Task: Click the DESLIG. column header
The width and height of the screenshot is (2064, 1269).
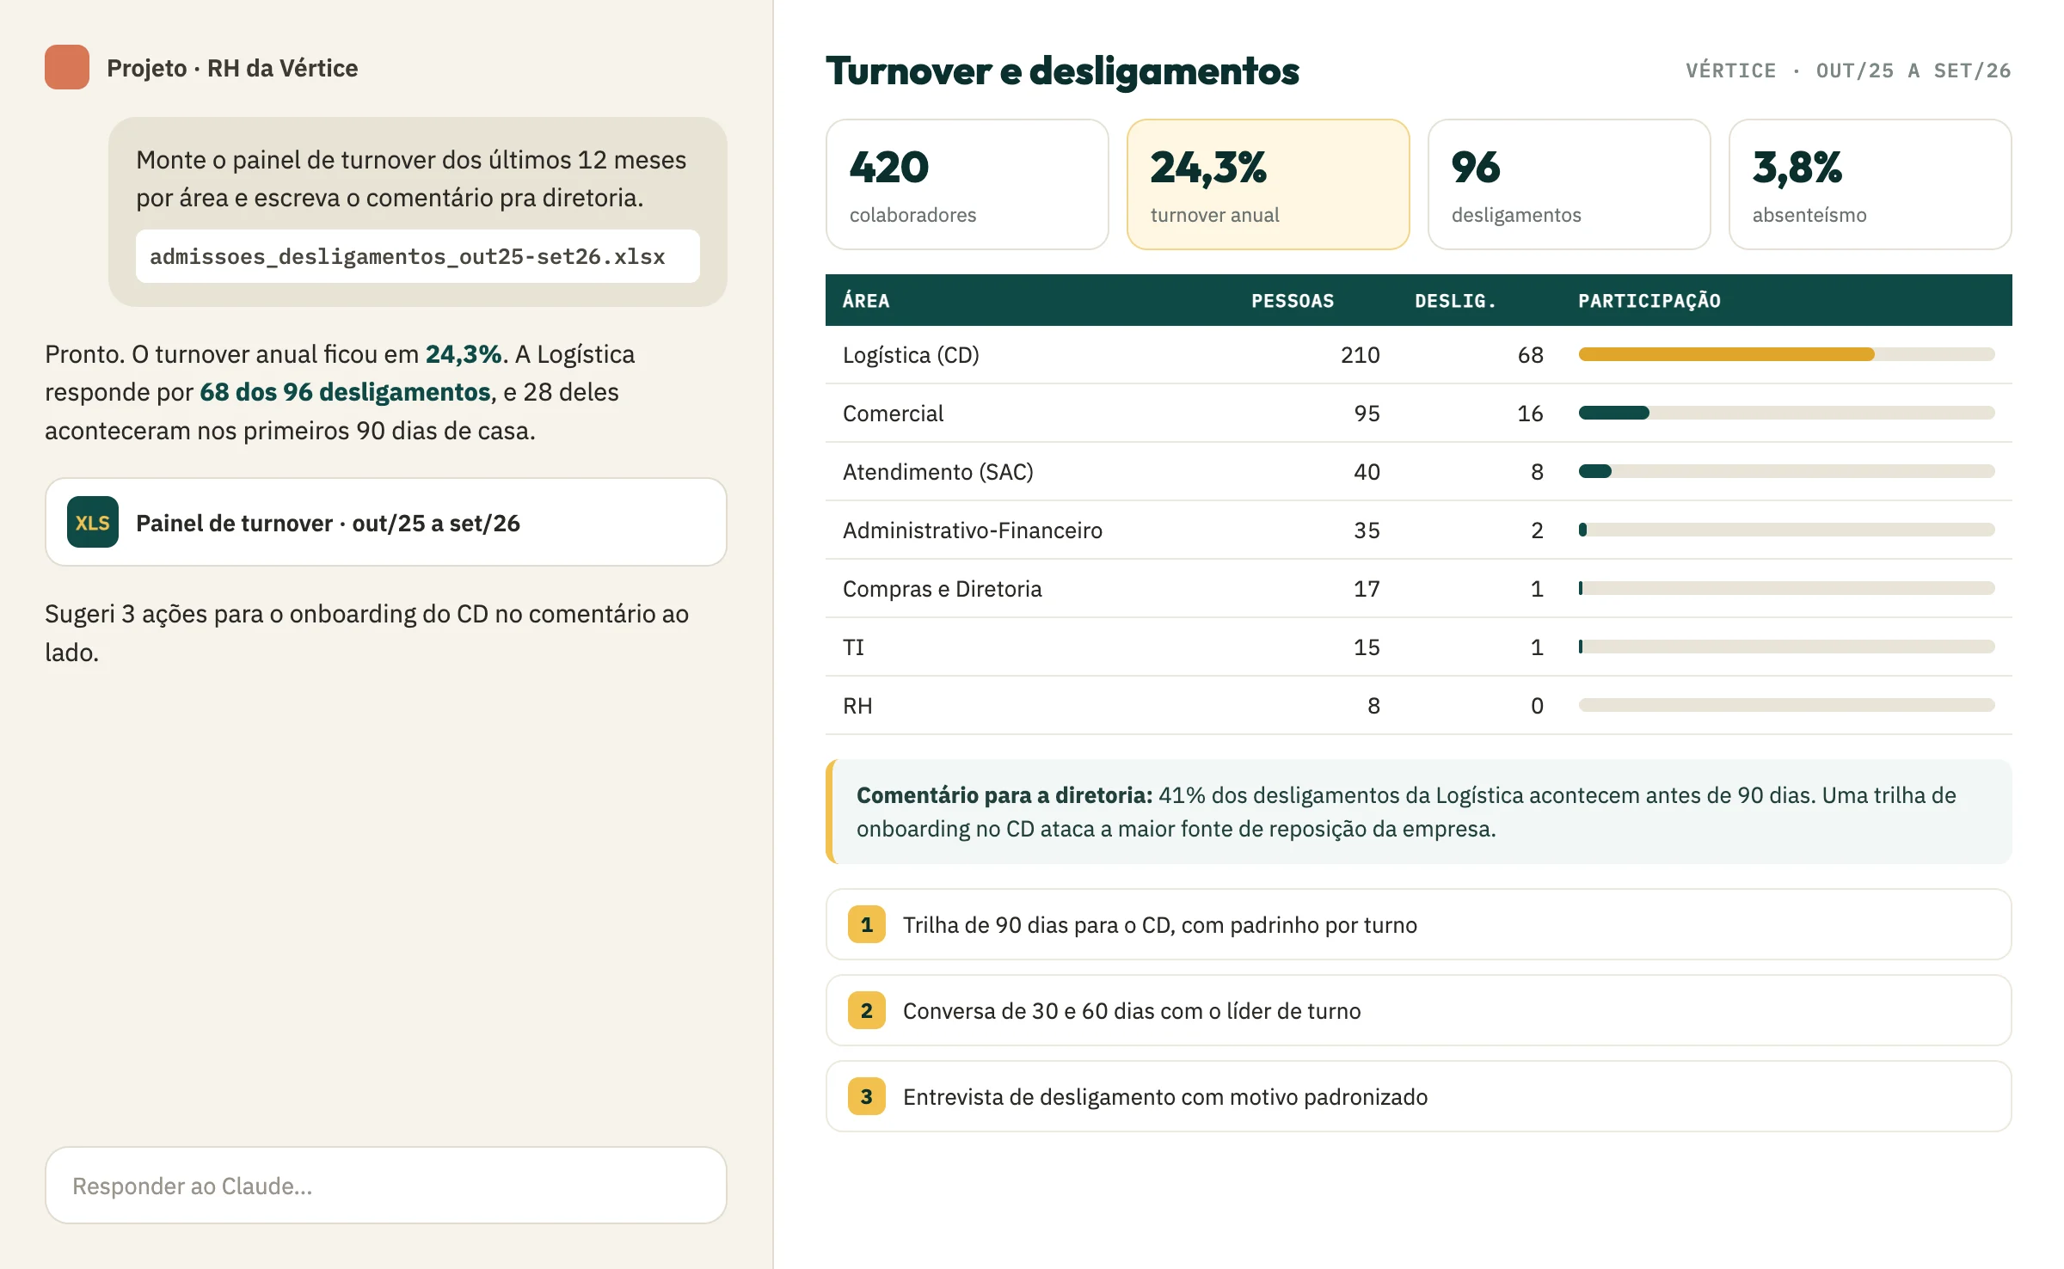Action: pos(1455,301)
